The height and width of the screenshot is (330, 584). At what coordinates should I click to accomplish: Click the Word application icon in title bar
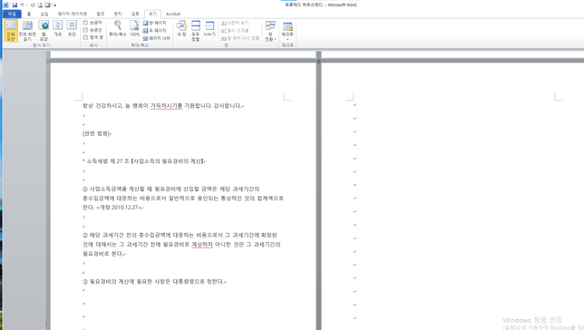pyautogui.click(x=6, y=5)
